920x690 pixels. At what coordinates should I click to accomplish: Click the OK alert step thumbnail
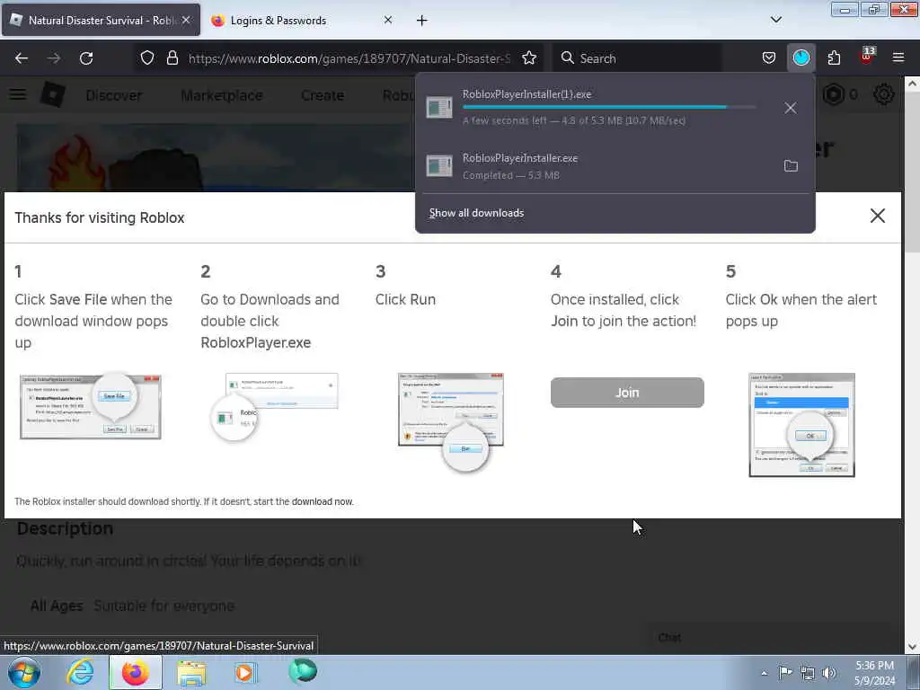pyautogui.click(x=801, y=425)
